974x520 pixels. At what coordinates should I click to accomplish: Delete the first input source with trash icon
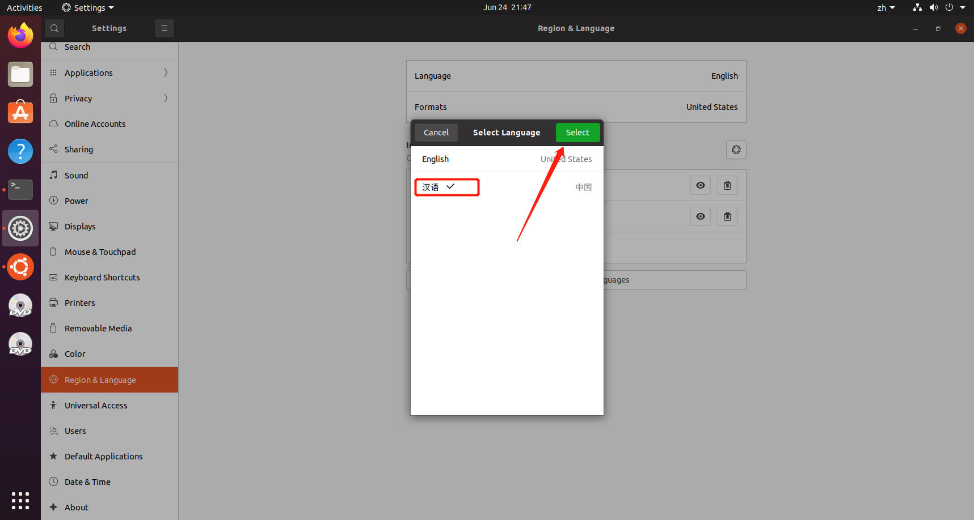[727, 185]
